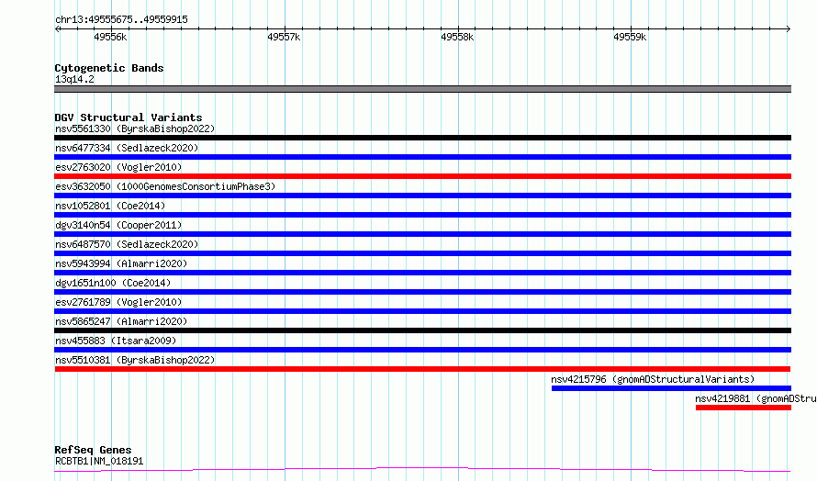Click the chr13:49555675..49559915 region label
Image resolution: width=817 pixels, height=481 pixels.
point(121,20)
